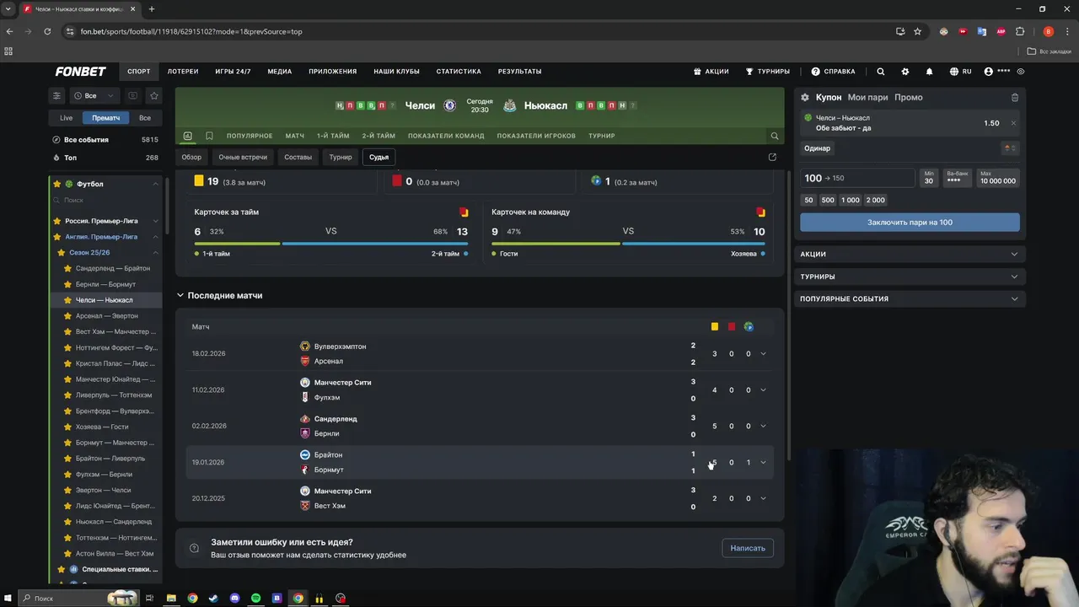Open coupon settings gear icon
Image resolution: width=1079 pixels, height=607 pixels.
[x=805, y=98]
